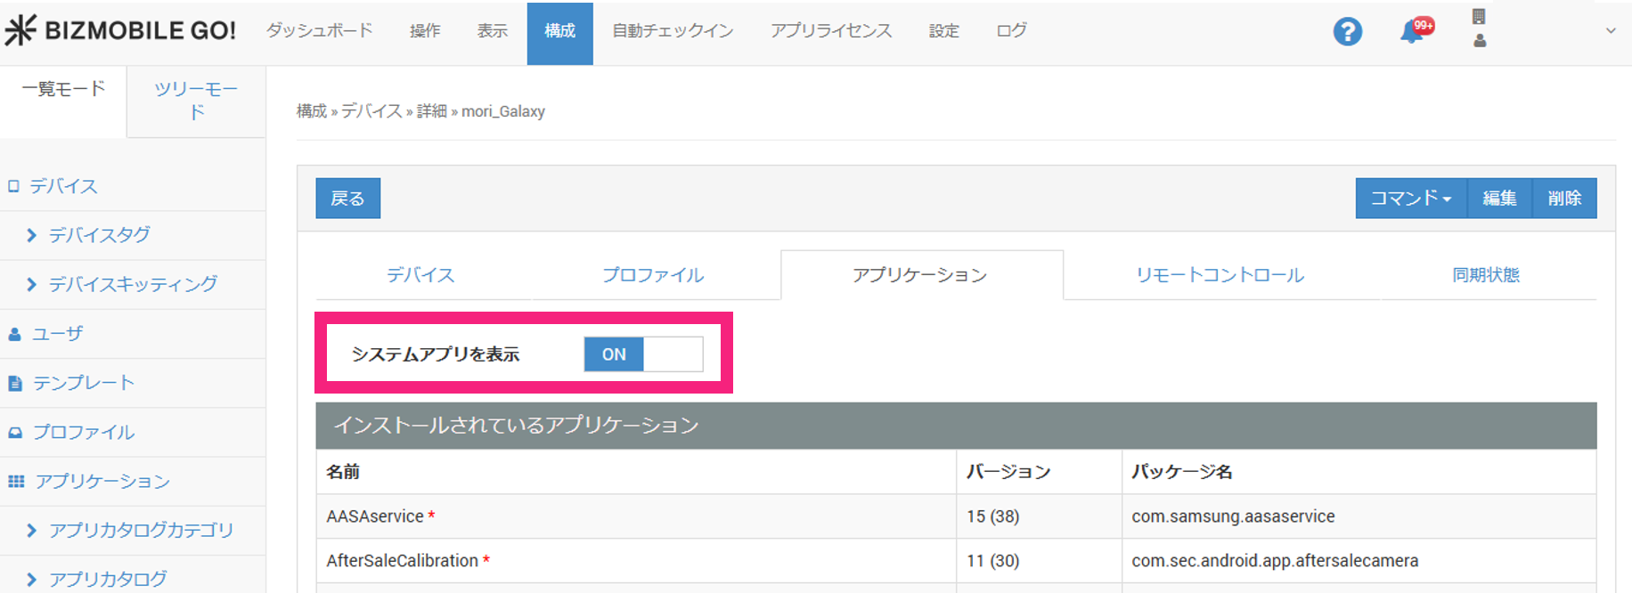Click the BizMobile Go! logo
This screenshot has width=1632, height=593.
click(x=120, y=30)
